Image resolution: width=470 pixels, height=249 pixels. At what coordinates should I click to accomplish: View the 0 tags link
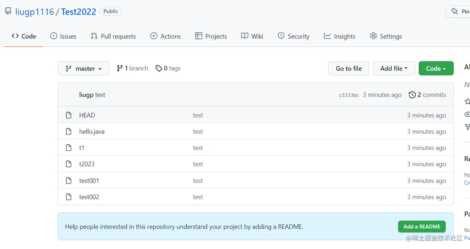pyautogui.click(x=168, y=68)
